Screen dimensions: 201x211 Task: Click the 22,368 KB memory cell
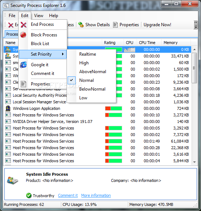pyautogui.click(x=180, y=148)
